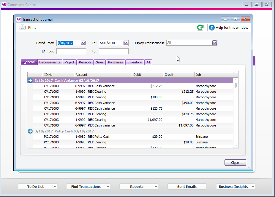Switch to the Payroll tab
Viewport: 275px width, 197px height.
pyautogui.click(x=69, y=62)
